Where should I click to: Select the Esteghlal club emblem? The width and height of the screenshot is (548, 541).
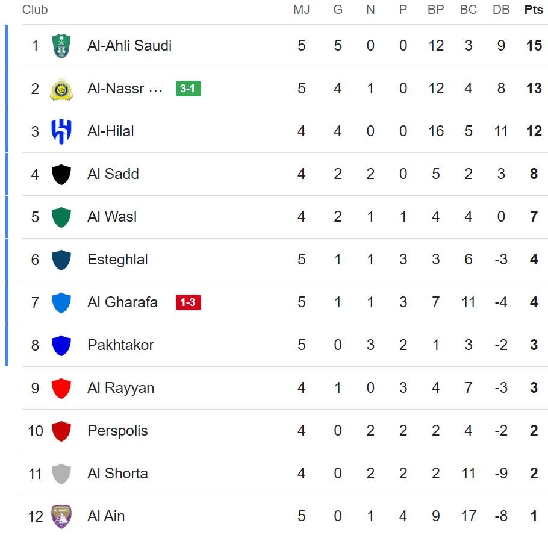tap(60, 259)
